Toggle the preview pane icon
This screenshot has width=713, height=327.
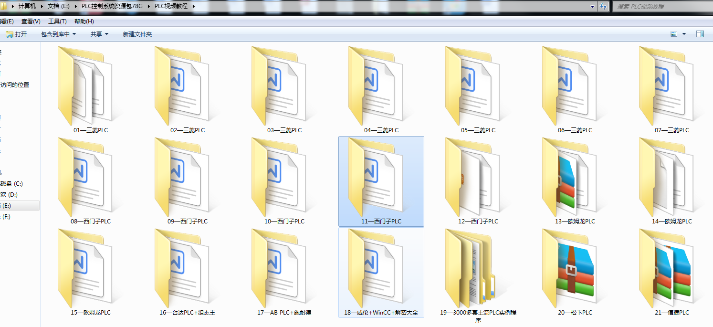700,34
